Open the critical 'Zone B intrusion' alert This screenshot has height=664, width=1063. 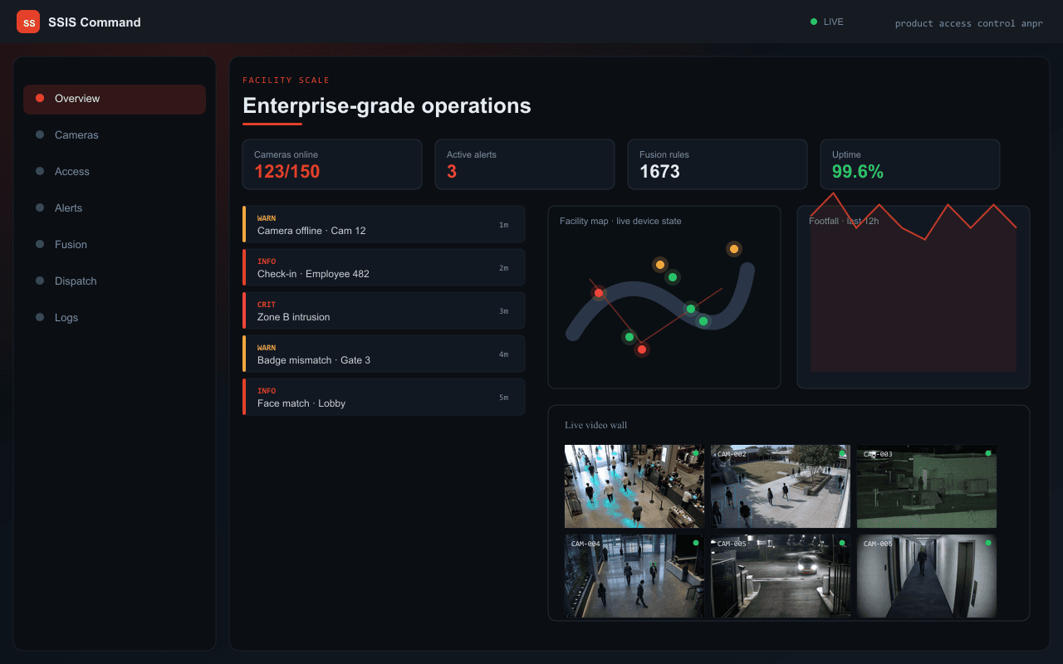[384, 310]
